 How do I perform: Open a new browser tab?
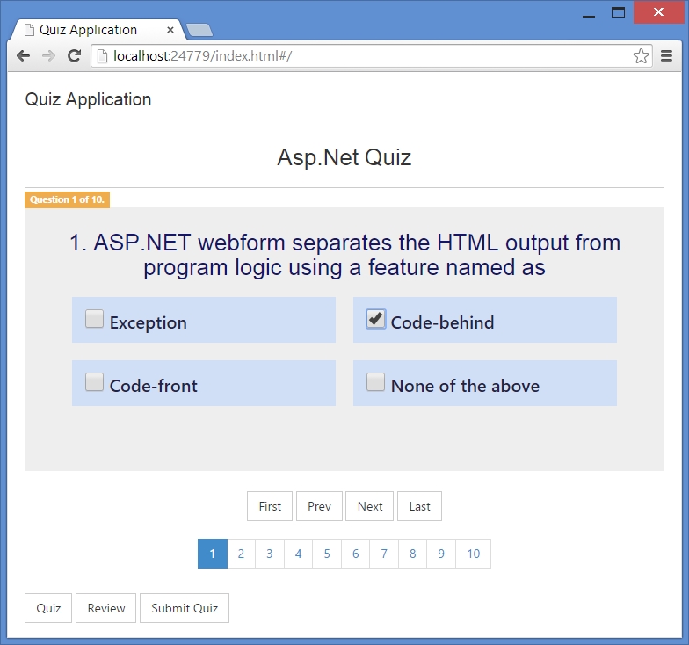[199, 30]
